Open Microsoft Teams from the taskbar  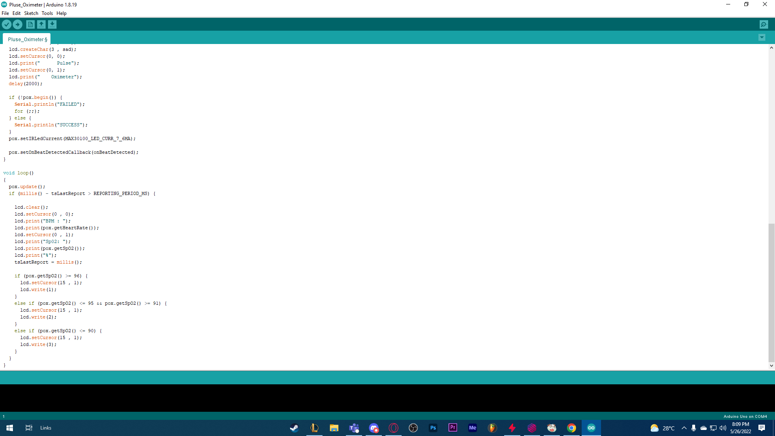click(354, 428)
